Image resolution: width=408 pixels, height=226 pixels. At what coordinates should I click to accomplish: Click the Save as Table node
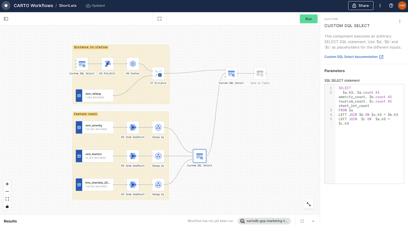(x=260, y=73)
